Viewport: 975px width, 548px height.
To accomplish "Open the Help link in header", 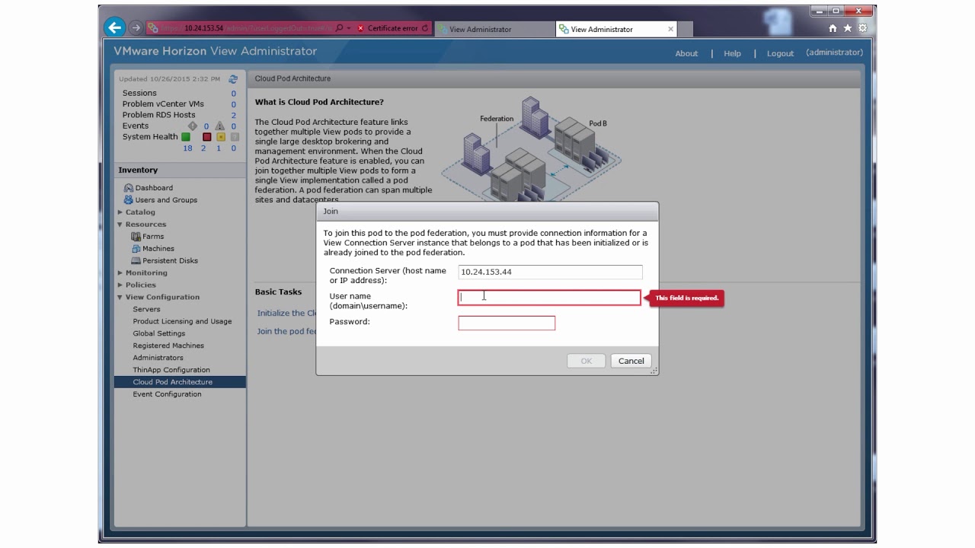I will [732, 53].
